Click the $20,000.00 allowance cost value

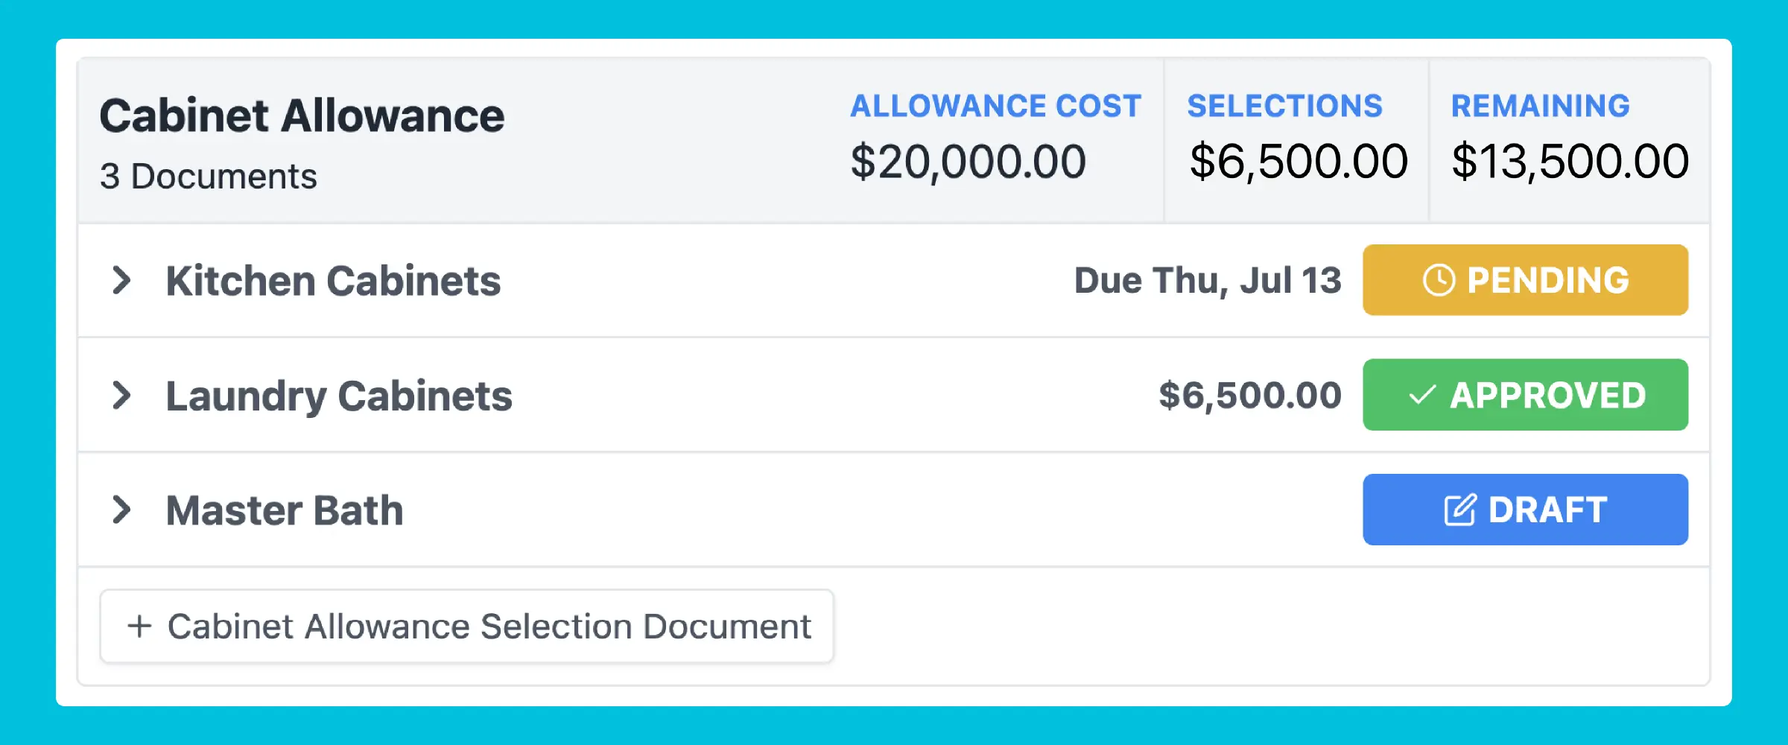click(x=968, y=160)
